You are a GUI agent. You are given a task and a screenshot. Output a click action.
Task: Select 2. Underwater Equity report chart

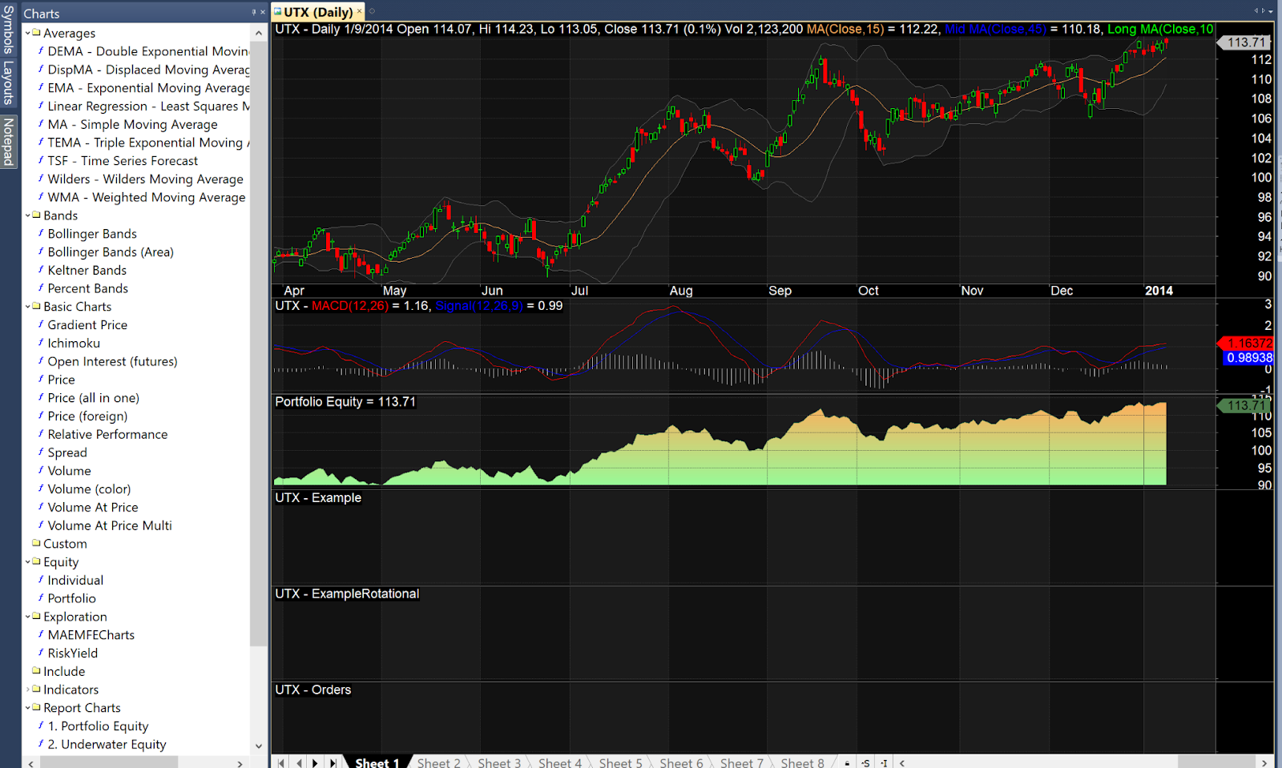(x=107, y=745)
